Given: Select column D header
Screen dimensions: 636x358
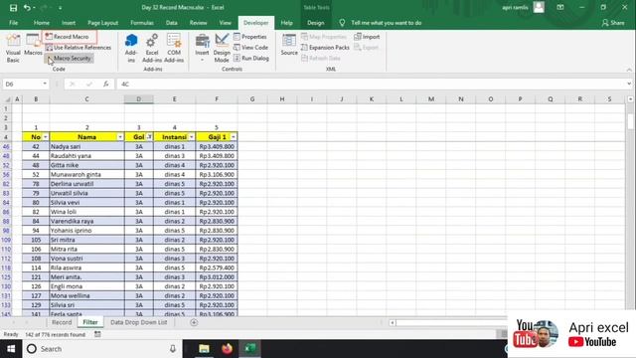Looking at the screenshot, I should pyautogui.click(x=139, y=99).
